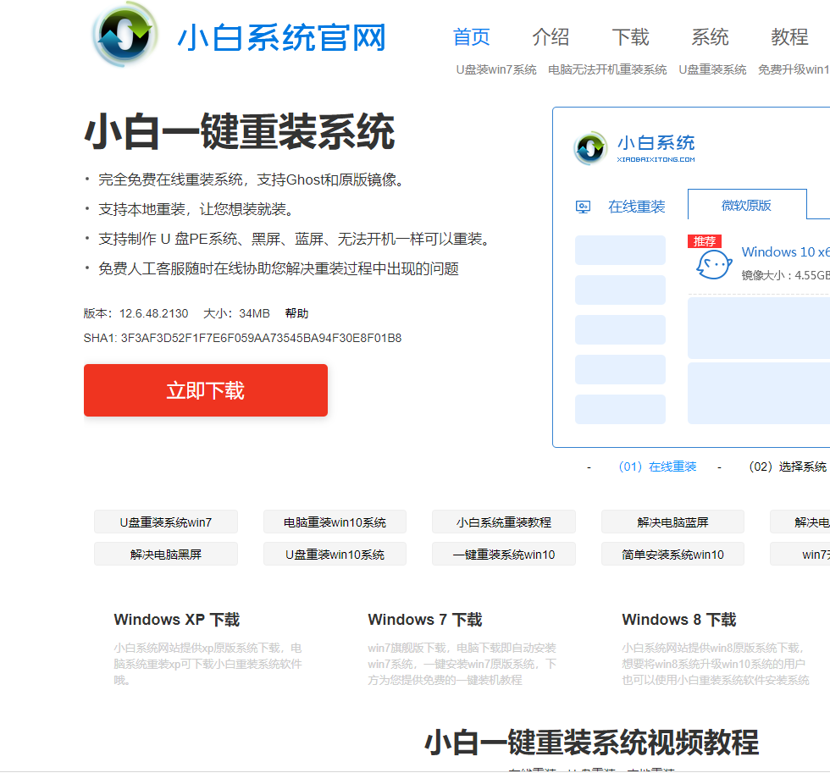This screenshot has height=773, width=830.
Task: Click the 解决电脑蓝屏 tag button
Action: click(x=672, y=522)
